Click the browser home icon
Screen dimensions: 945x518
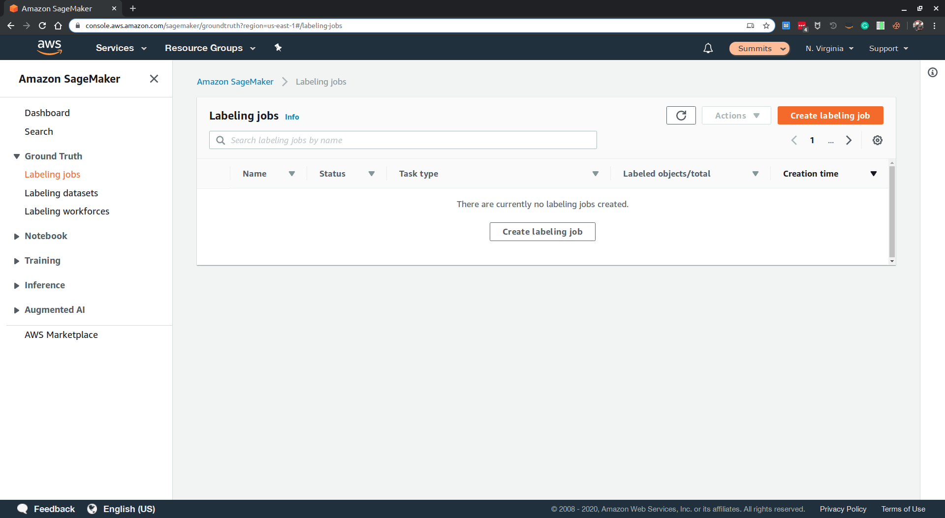point(58,26)
